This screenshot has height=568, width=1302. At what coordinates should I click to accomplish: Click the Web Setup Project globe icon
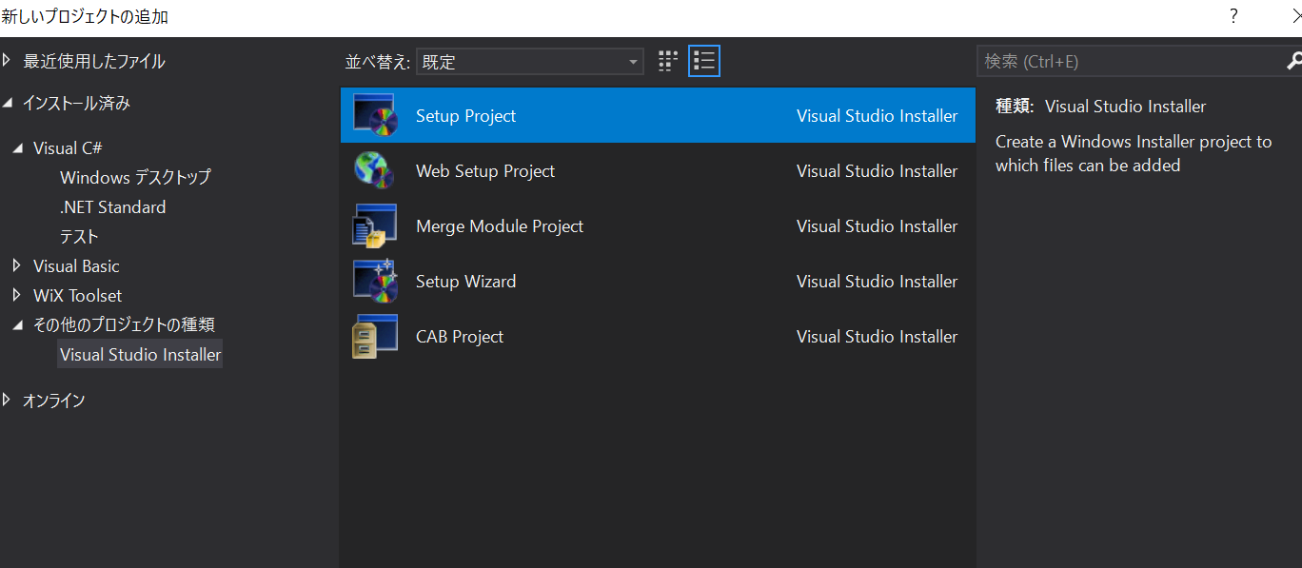[x=375, y=170]
